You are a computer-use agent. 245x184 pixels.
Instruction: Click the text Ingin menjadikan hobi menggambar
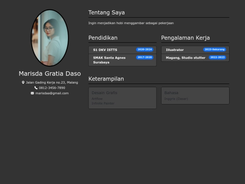click(x=117, y=23)
